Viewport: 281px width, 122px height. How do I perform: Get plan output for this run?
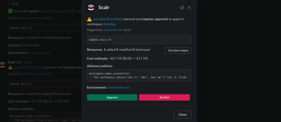click(178, 50)
